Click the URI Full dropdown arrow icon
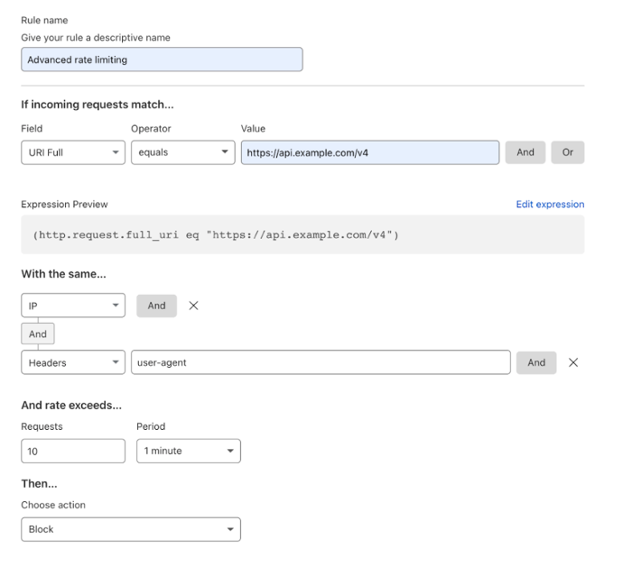 [116, 152]
